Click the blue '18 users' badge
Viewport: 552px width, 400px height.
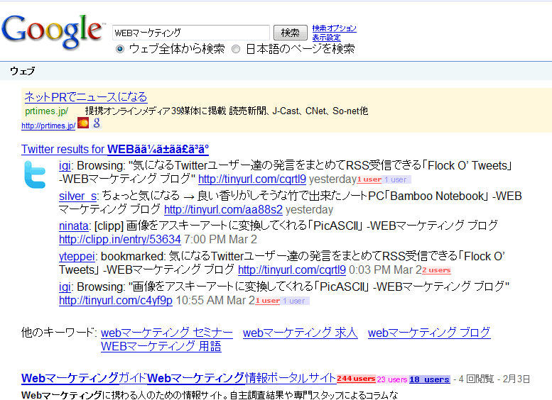point(430,379)
